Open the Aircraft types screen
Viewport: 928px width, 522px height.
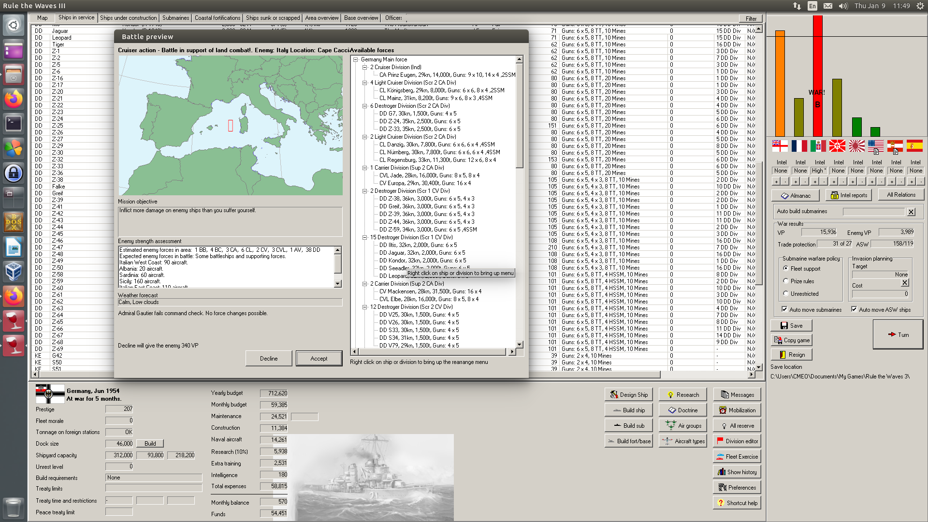click(682, 441)
